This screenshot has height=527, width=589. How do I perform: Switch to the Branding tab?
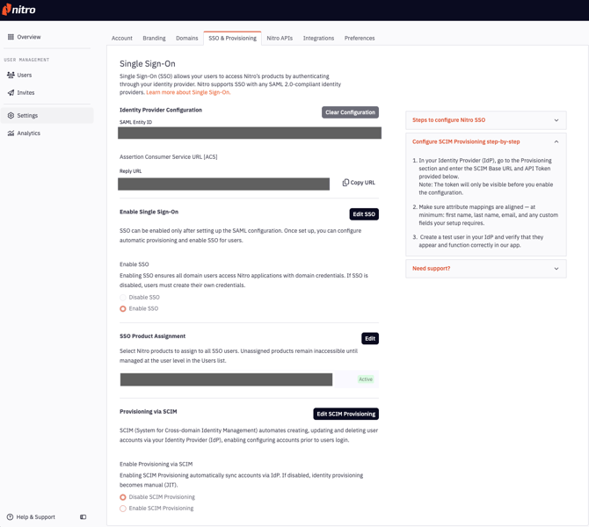point(154,39)
